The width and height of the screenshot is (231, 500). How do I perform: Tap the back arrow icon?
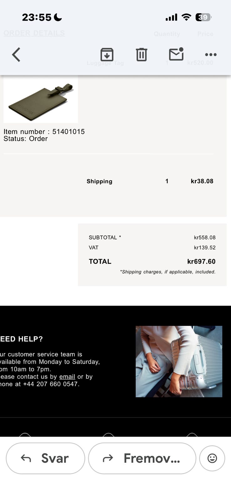click(x=16, y=55)
